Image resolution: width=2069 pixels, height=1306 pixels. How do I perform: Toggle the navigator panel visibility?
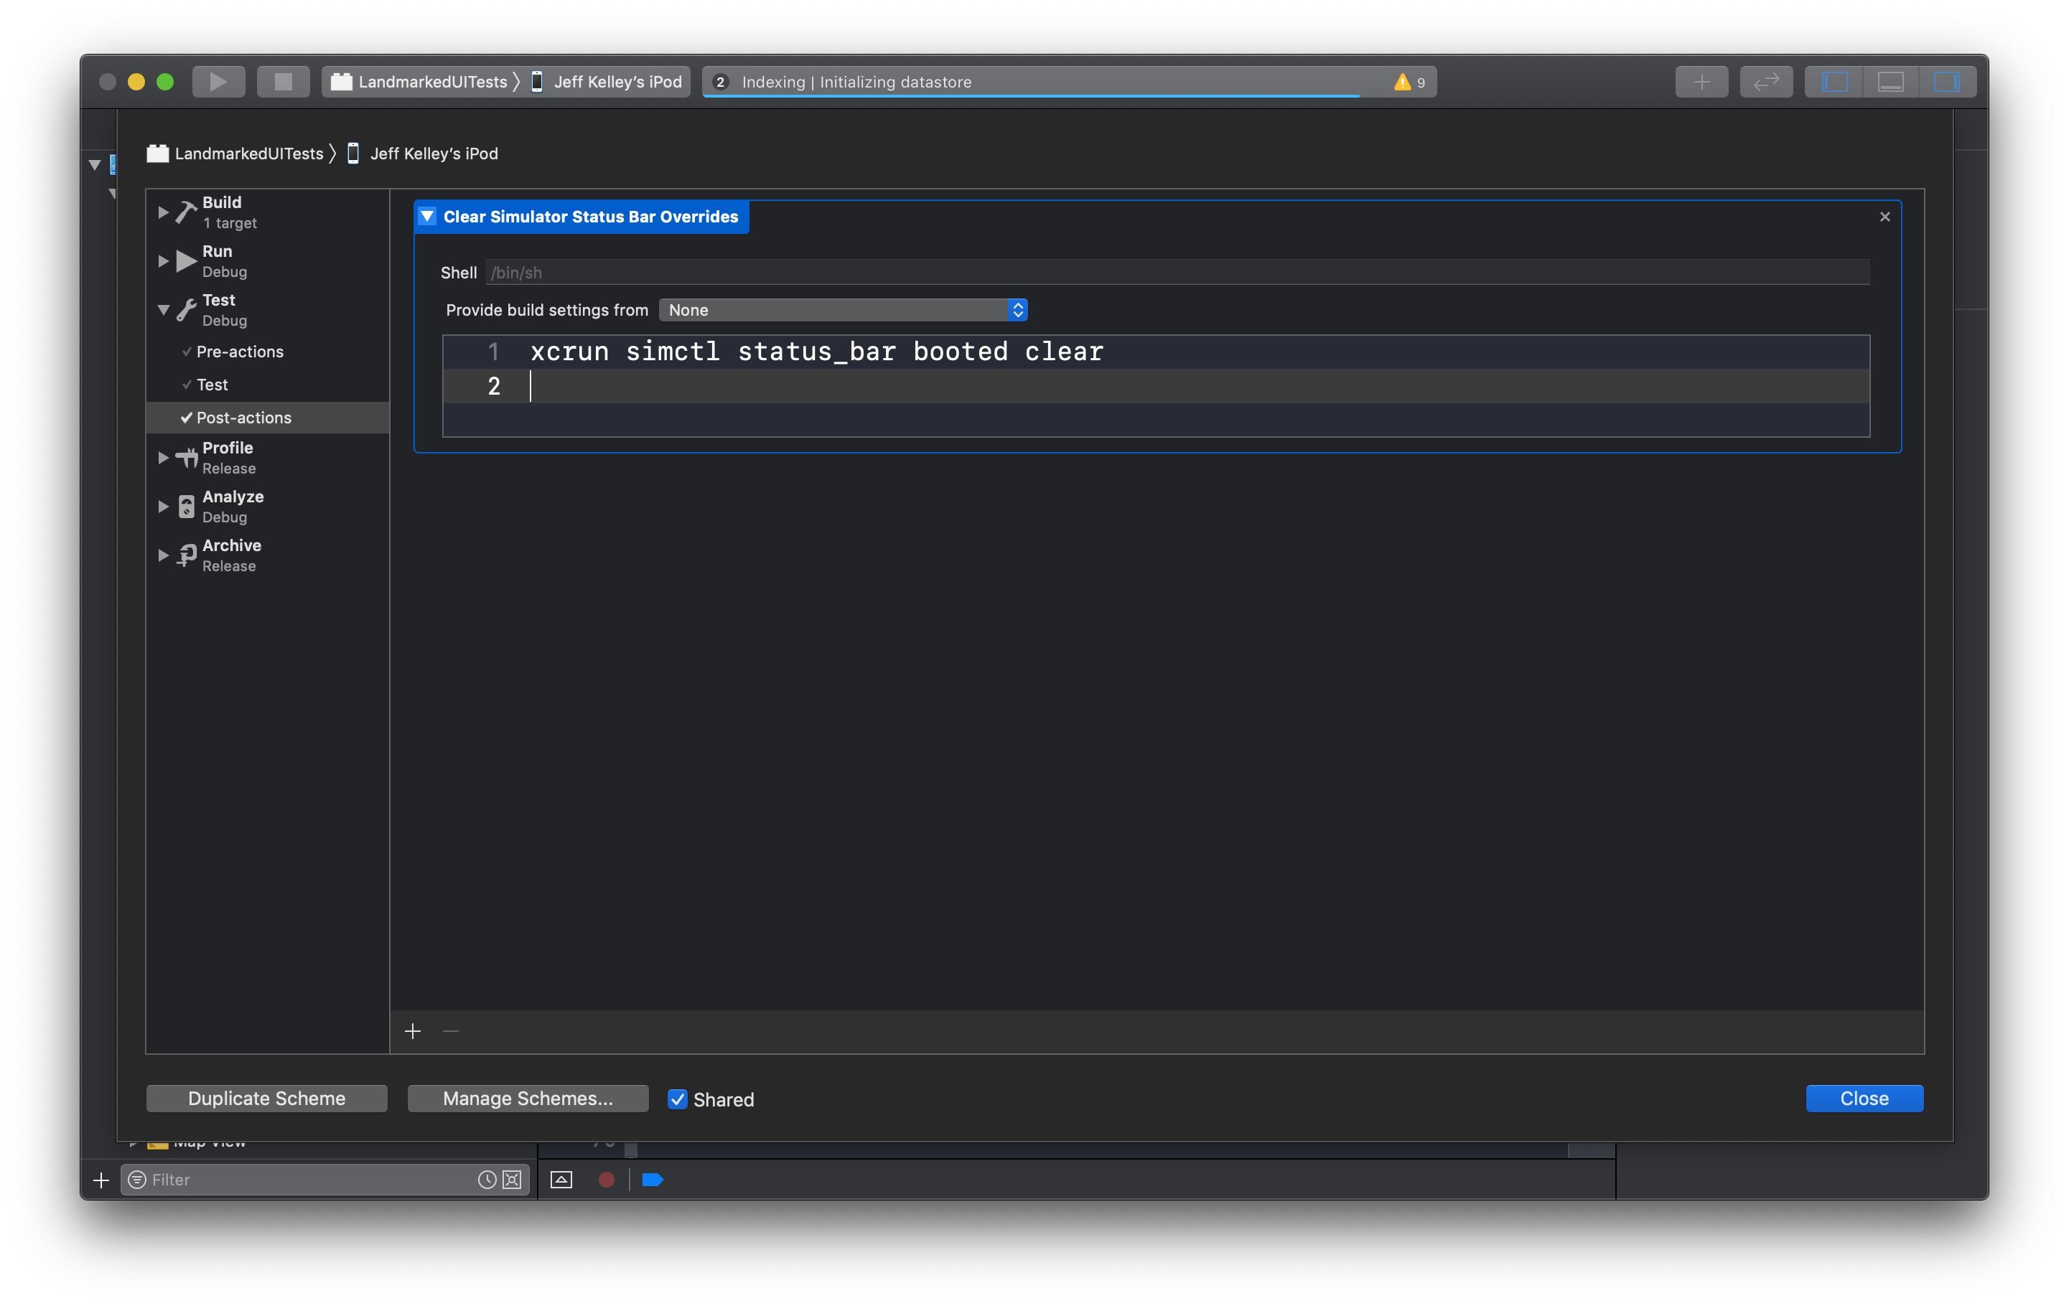(x=1834, y=82)
